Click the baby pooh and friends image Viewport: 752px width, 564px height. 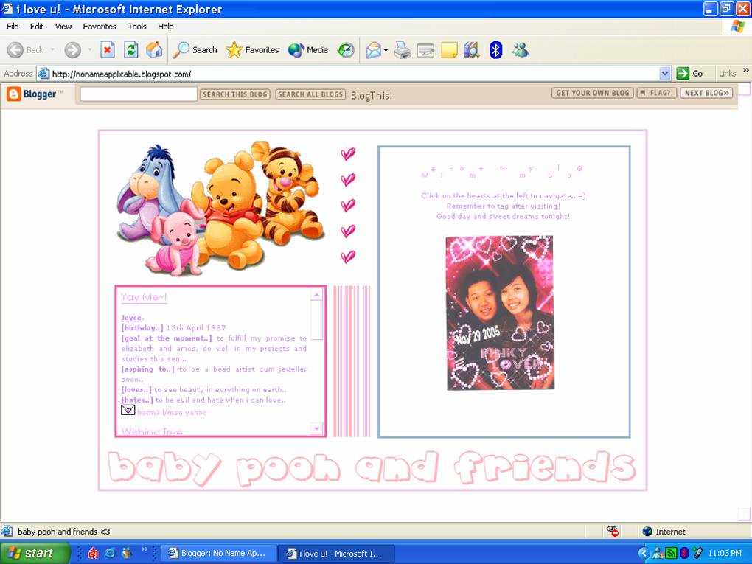pos(220,209)
